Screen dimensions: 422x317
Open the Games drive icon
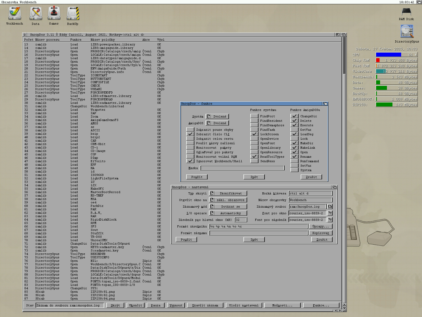54,14
